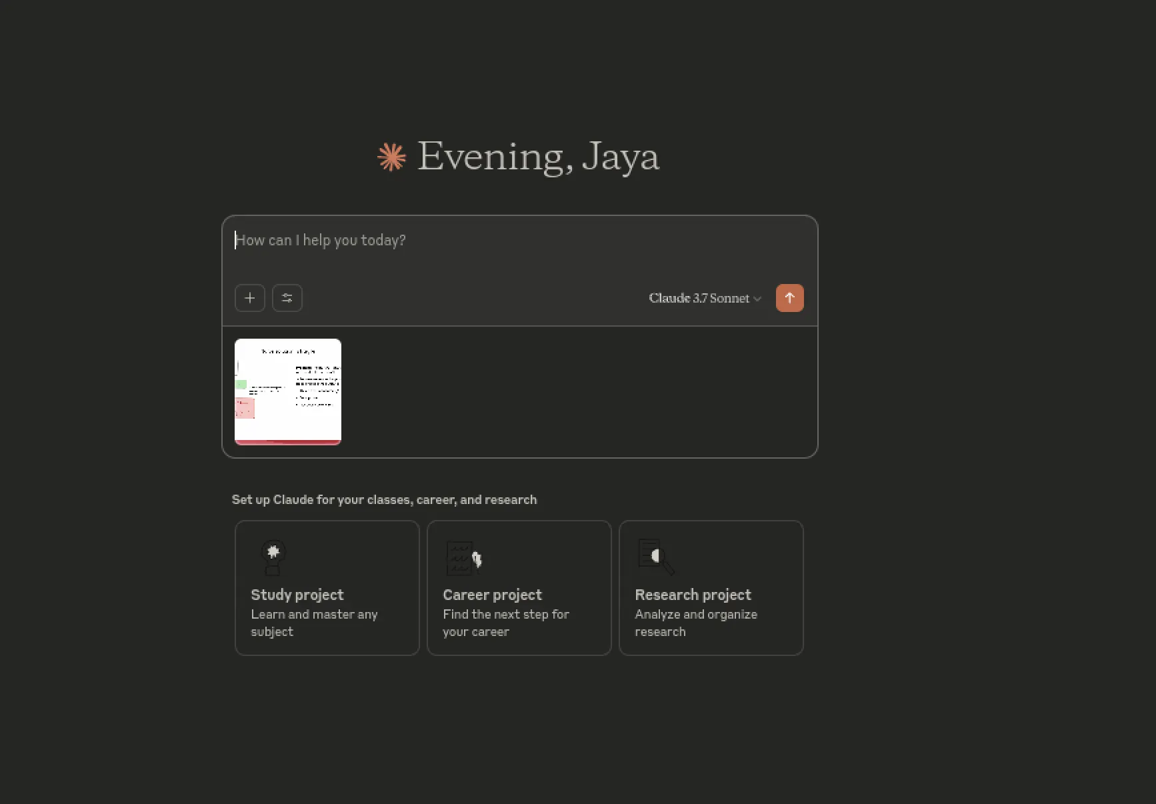Screen dimensions: 1156x804
Task: Focus the 'How can I help you today?' input
Action: click(x=520, y=241)
